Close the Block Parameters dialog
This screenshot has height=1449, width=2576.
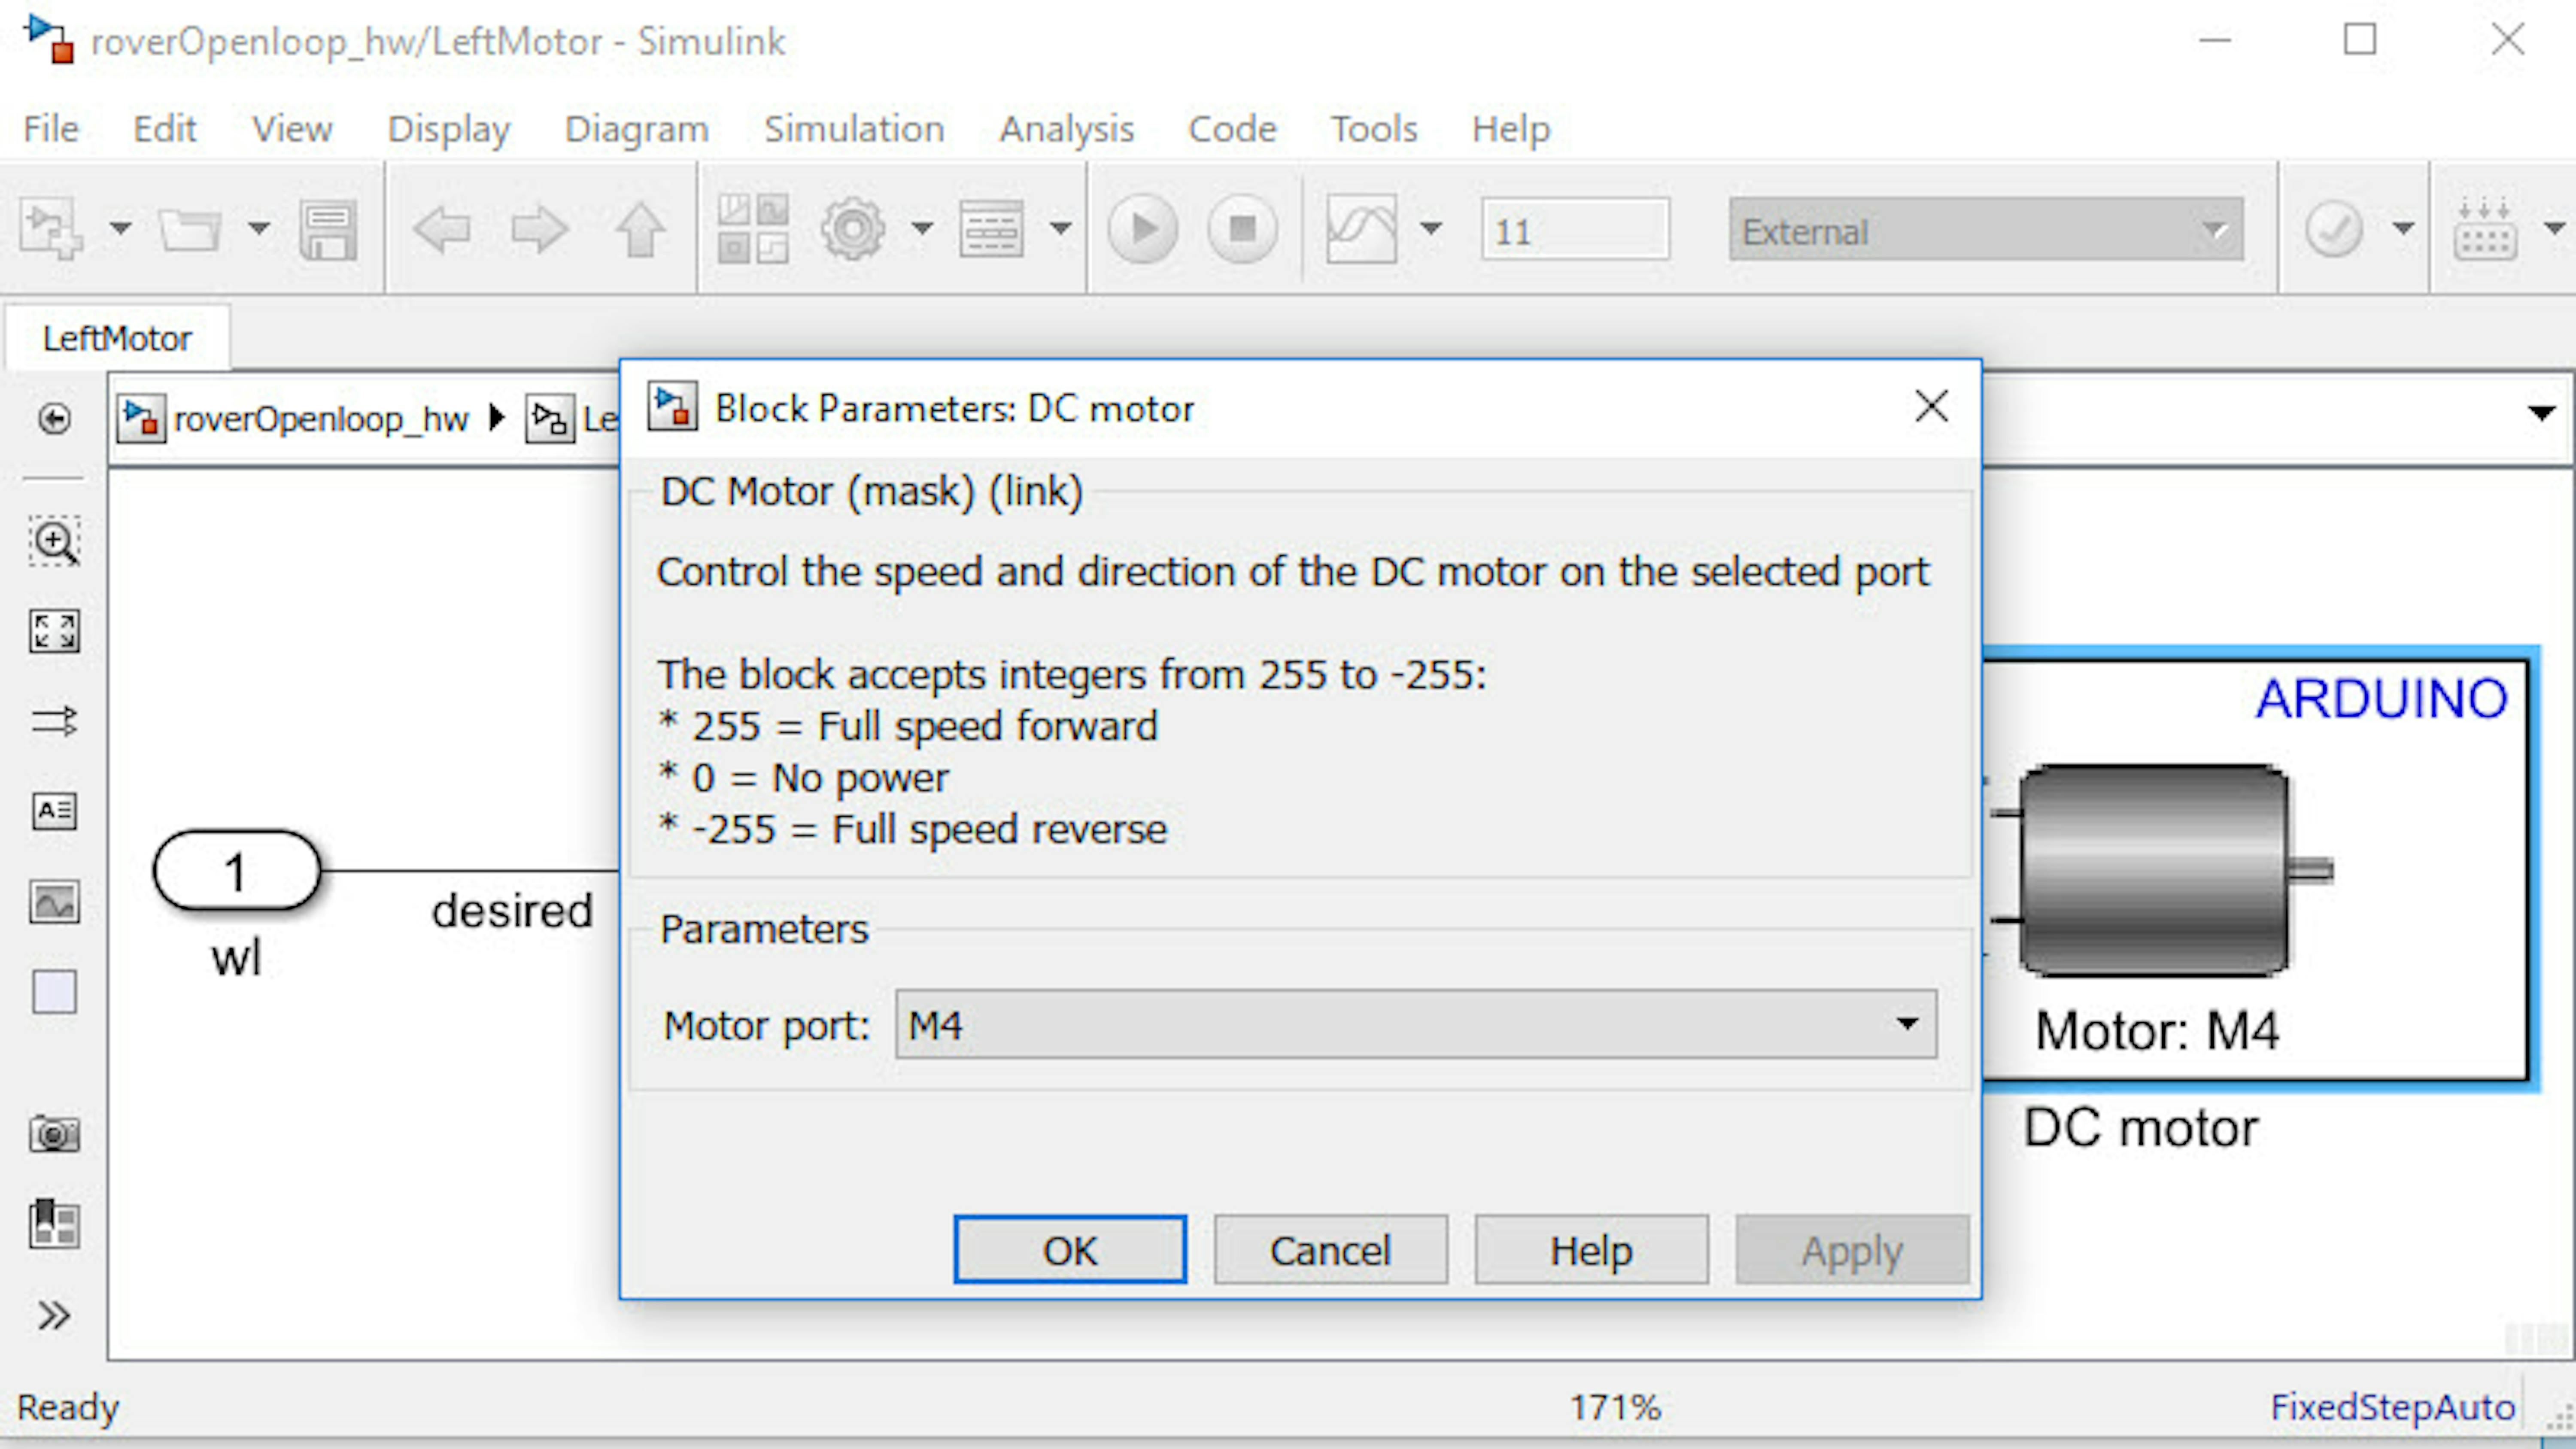tap(1931, 407)
